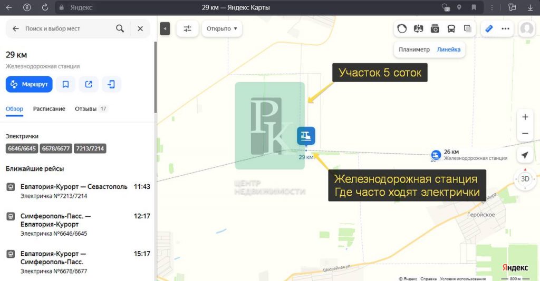
Task: Click the lock icon in the address bar
Action: pyautogui.click(x=62, y=7)
